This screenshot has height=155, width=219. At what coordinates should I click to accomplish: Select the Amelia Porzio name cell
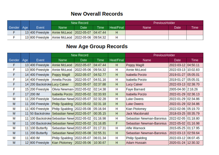(63, 80)
